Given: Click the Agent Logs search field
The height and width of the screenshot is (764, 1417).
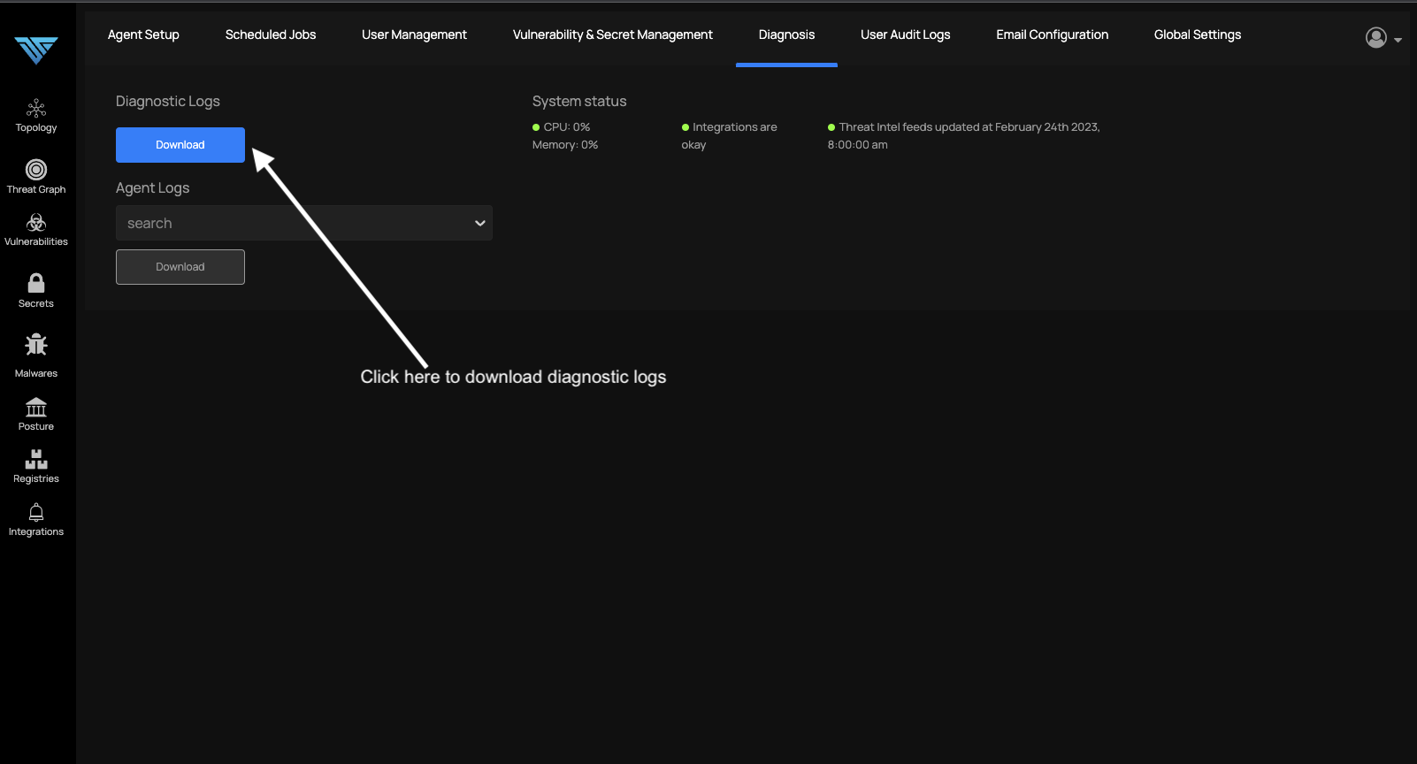Looking at the screenshot, I should 304,223.
